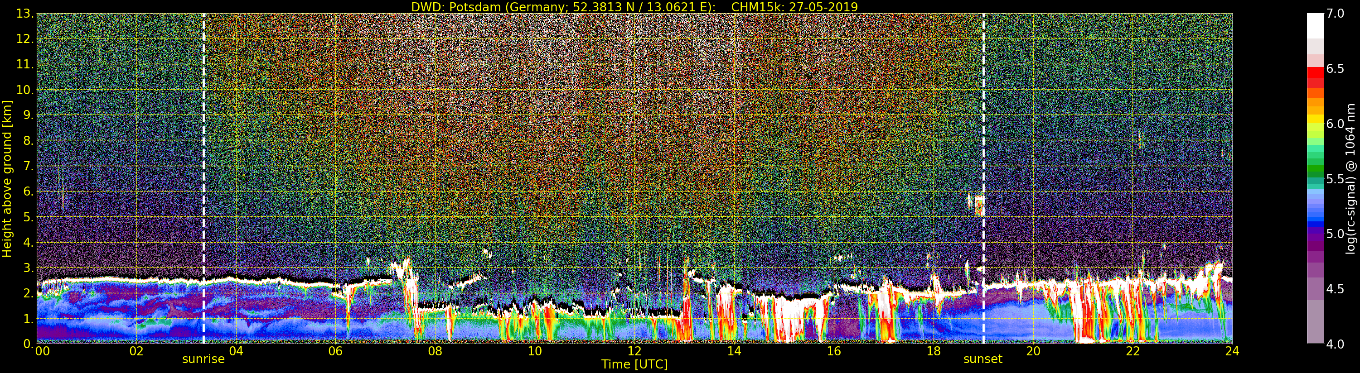Click the y-axis tick label '7.'
Screen dimensions: 1360x373
[29, 166]
